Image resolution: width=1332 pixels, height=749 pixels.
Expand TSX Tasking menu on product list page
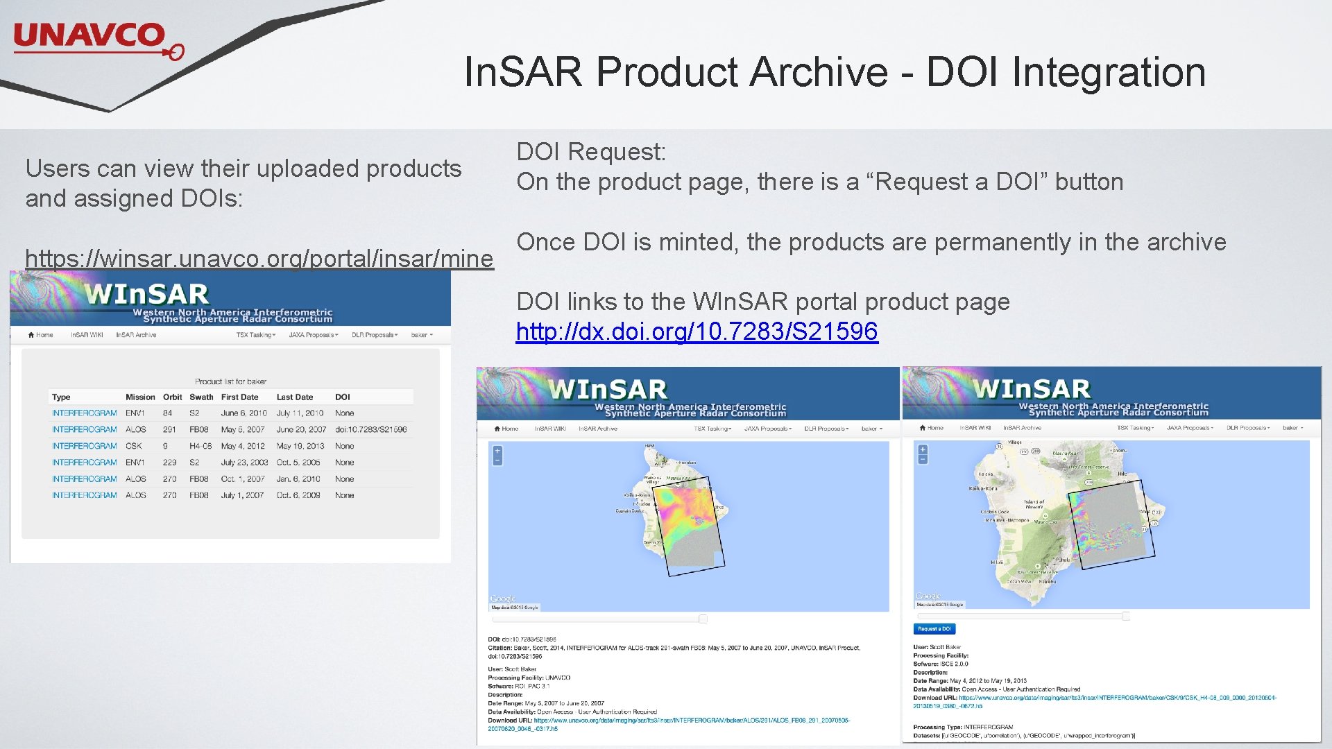(x=256, y=335)
